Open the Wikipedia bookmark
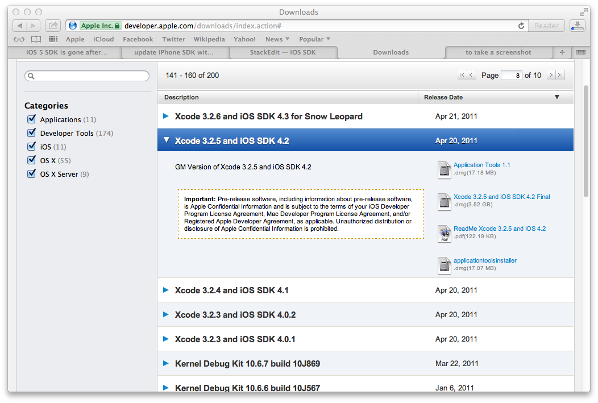 click(x=209, y=39)
